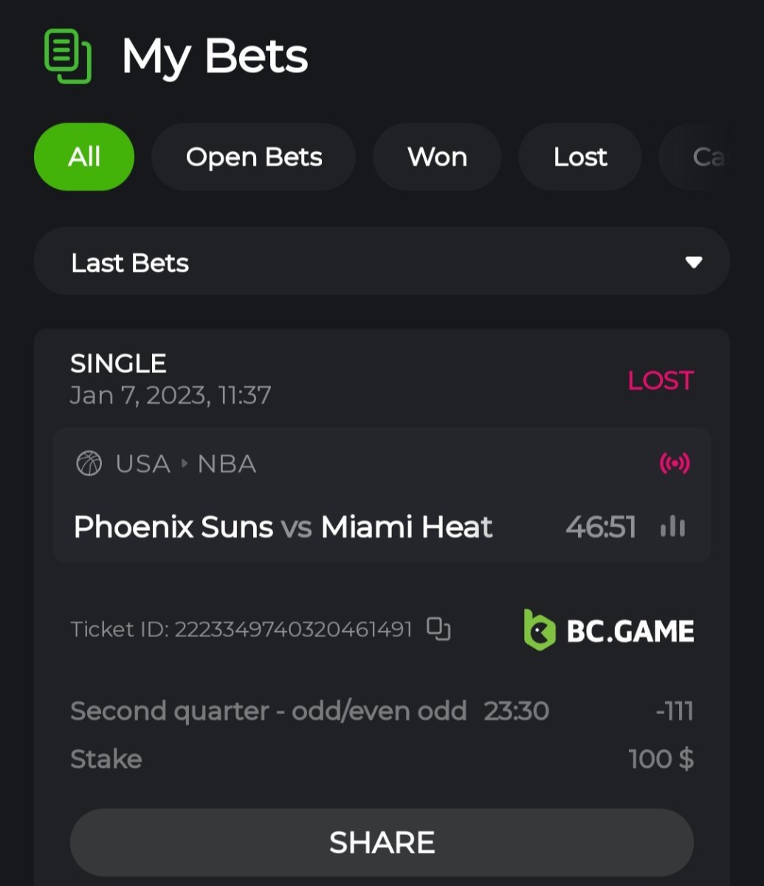The width and height of the screenshot is (764, 886).
Task: Click the LOST status label
Action: (660, 380)
